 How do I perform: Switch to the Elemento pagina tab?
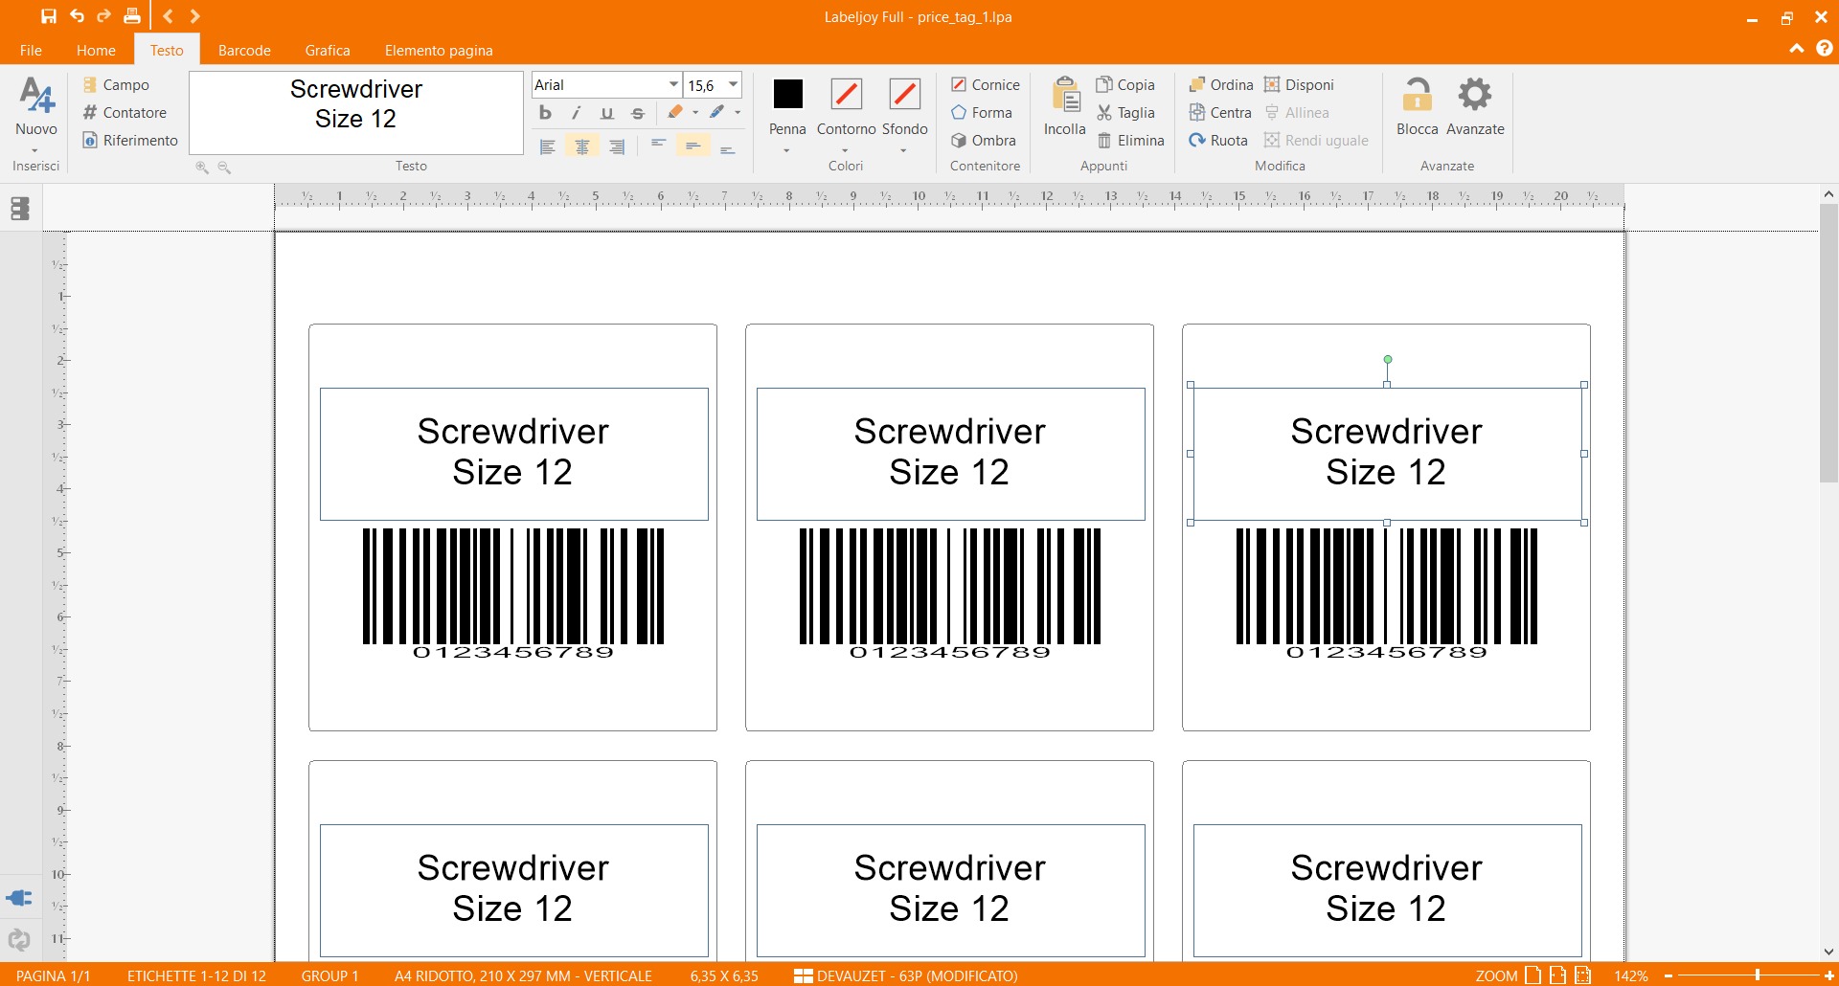point(439,51)
